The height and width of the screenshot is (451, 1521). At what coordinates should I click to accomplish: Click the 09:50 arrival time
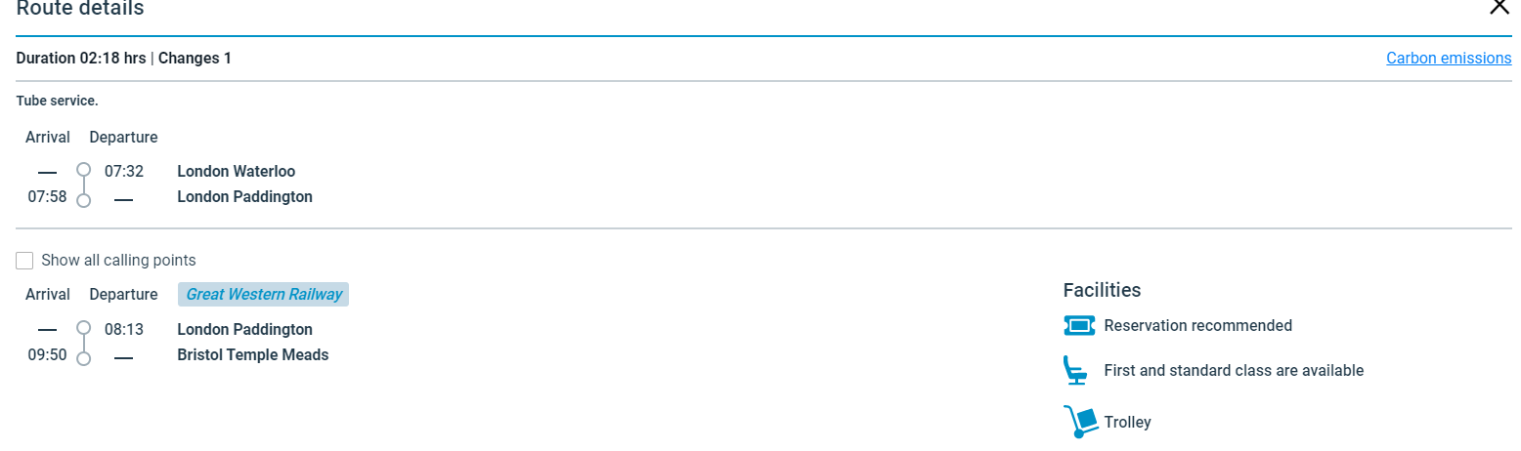(x=47, y=355)
